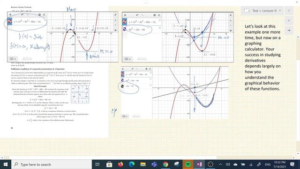Open the clock showing 10:32 PM
The image size is (300, 169).
pos(279,164)
